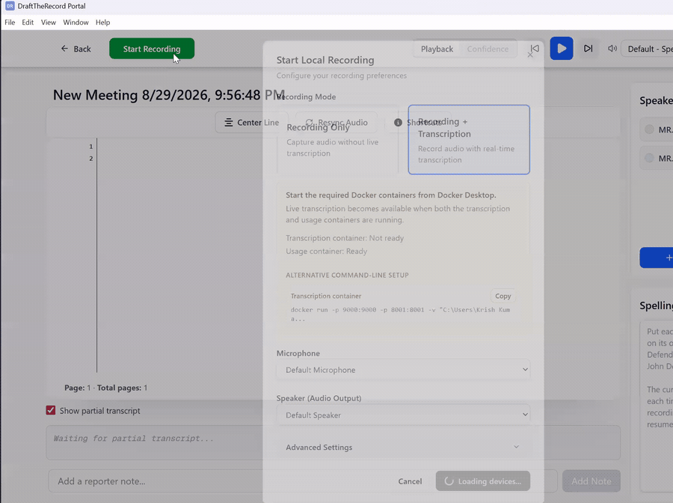Click the 'Transcription container: Not ready' status
Image resolution: width=673 pixels, height=503 pixels.
pos(345,238)
